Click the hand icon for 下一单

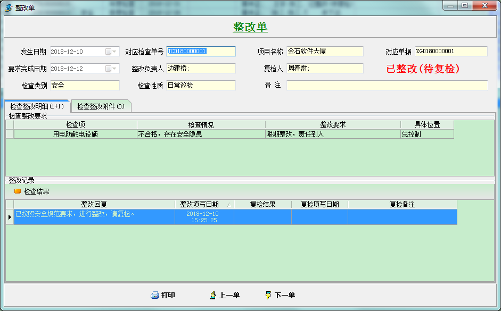coord(268,295)
